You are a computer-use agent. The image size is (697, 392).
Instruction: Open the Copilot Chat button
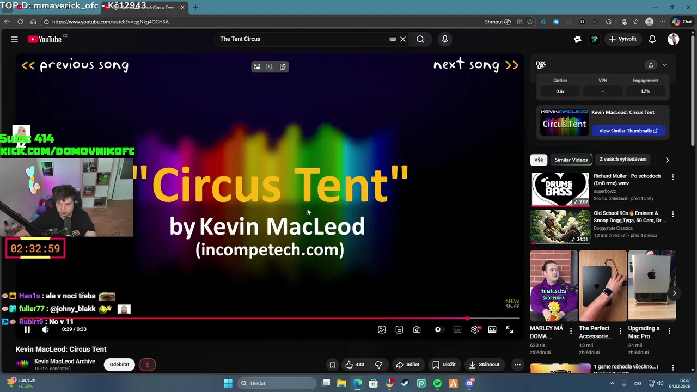coord(682,22)
